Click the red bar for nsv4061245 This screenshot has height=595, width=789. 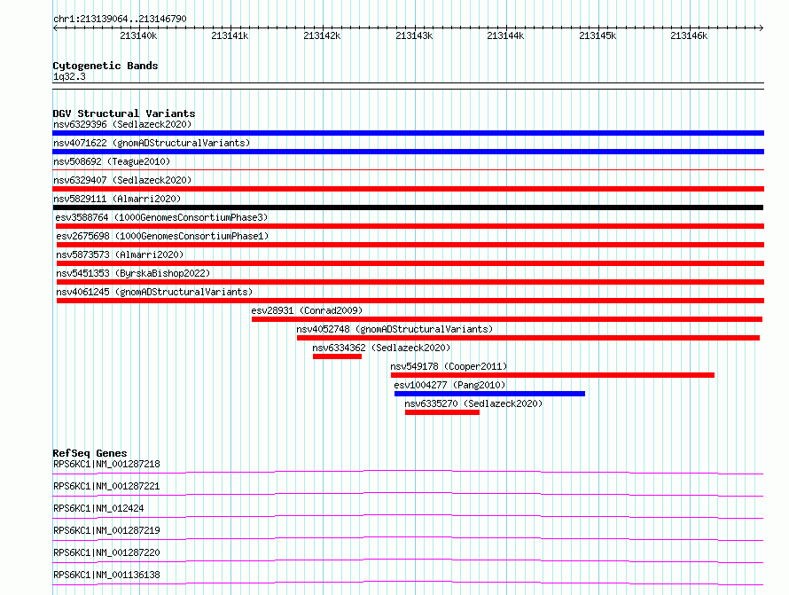click(x=410, y=301)
